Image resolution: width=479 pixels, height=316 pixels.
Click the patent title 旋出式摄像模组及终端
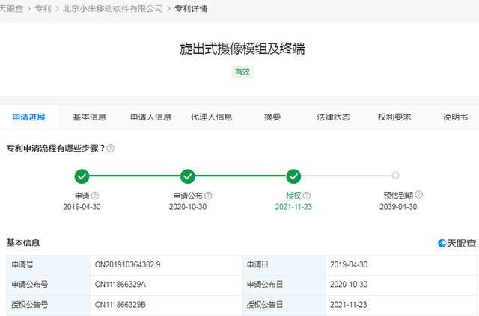pos(242,49)
